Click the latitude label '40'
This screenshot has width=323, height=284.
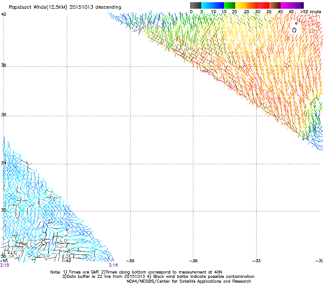pos(3,14)
